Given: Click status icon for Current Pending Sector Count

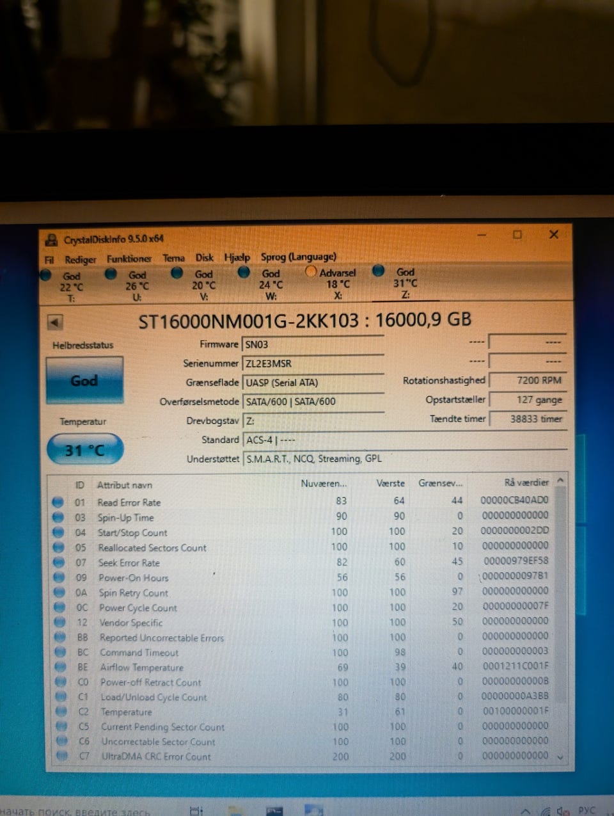Looking at the screenshot, I should click(x=62, y=726).
